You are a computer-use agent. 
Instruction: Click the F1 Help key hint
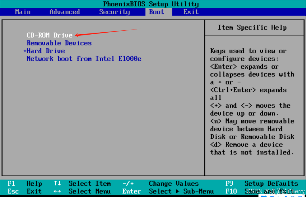25,183
